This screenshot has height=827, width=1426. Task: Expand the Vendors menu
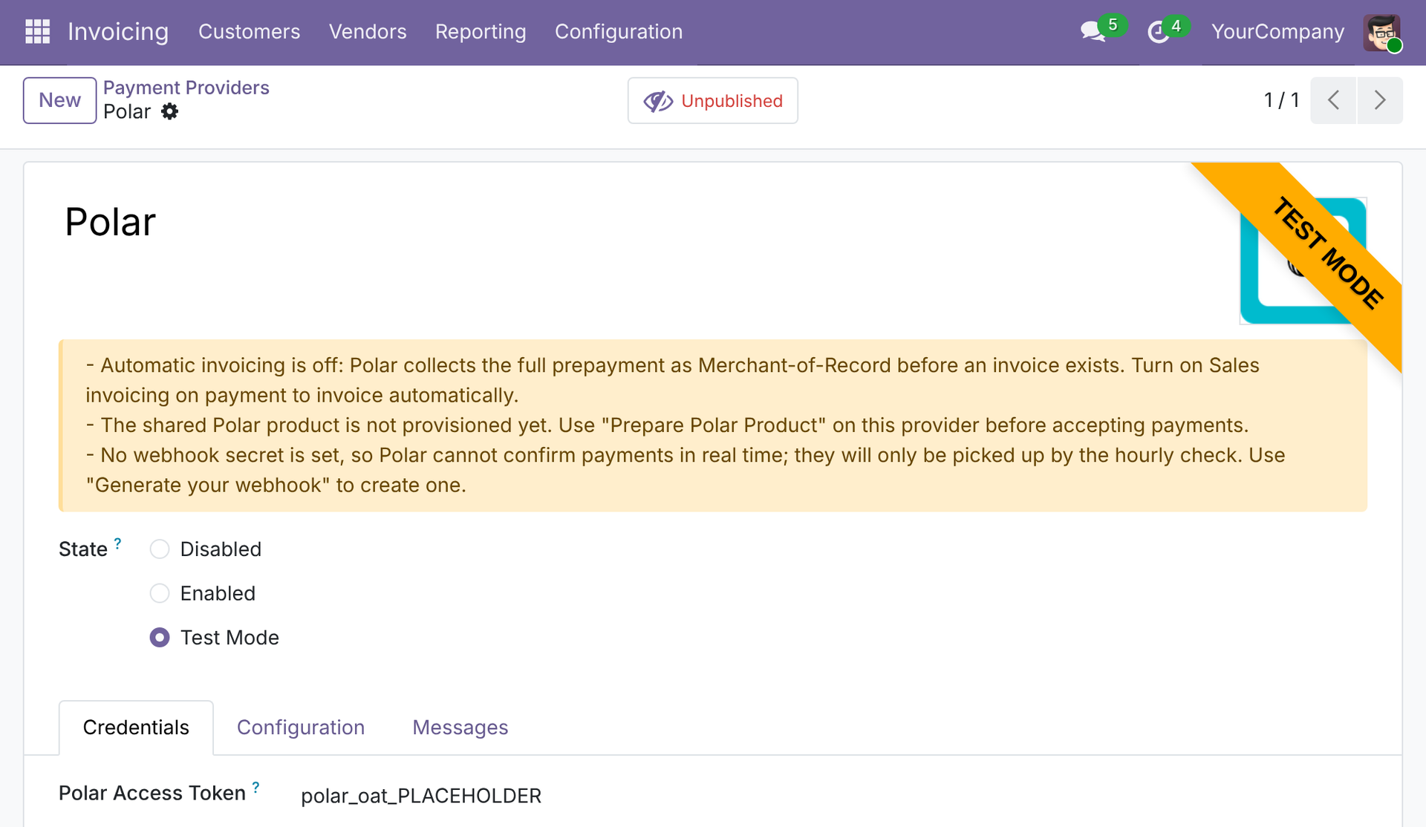pos(368,32)
